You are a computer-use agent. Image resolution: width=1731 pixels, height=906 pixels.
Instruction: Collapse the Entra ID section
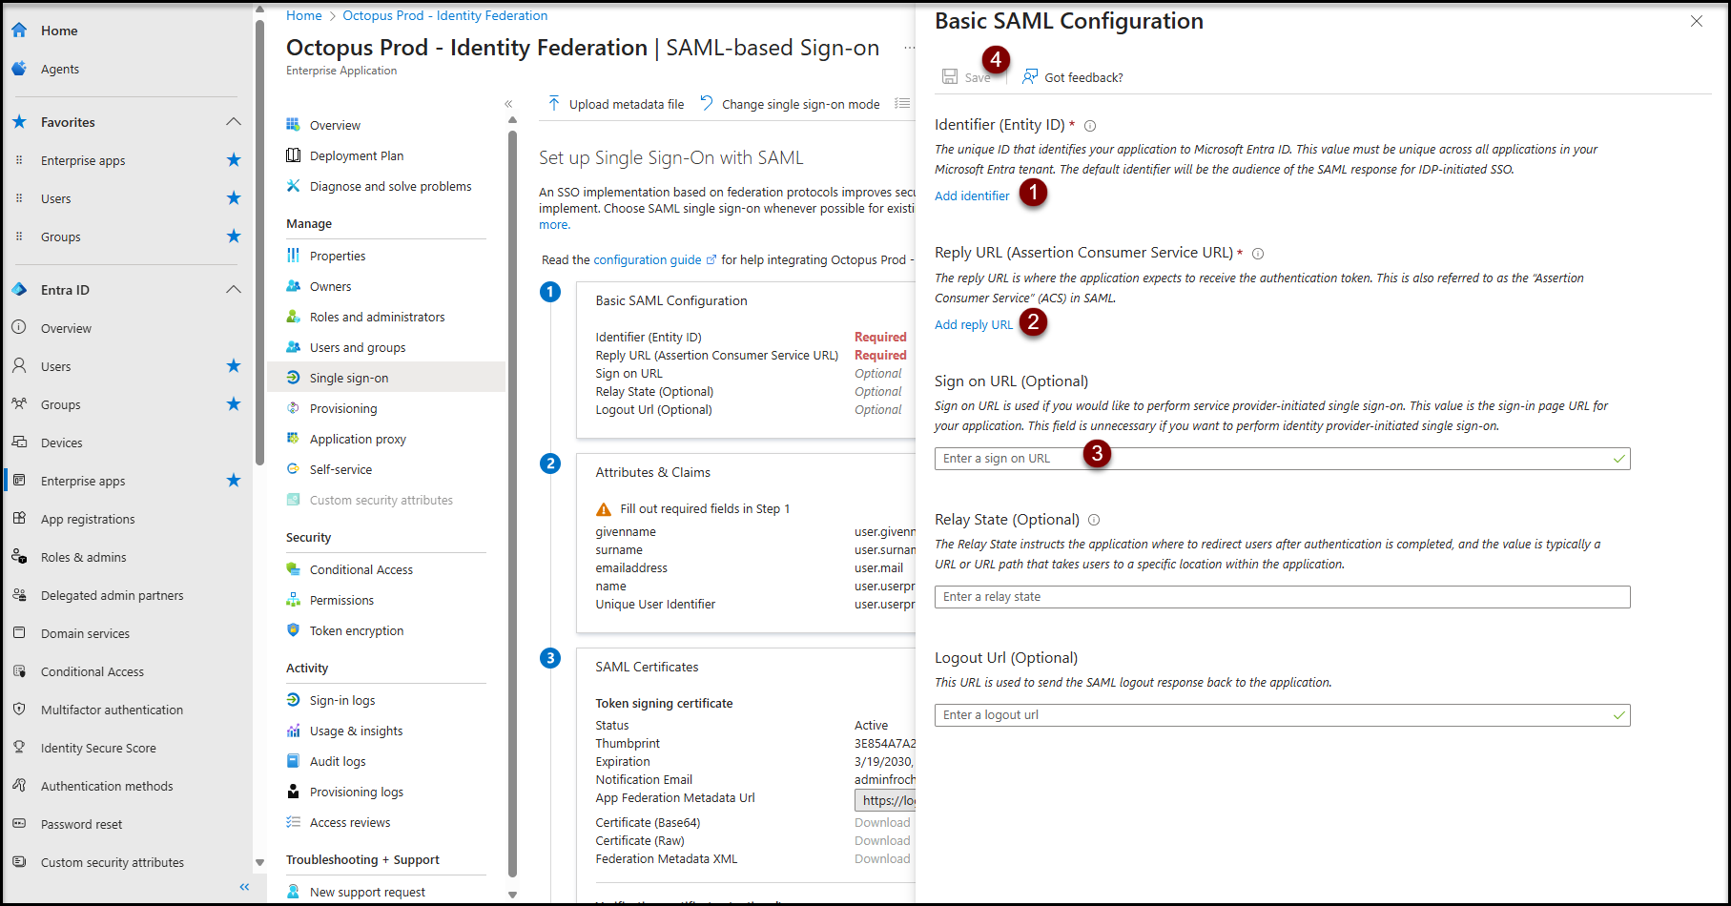coord(234,290)
